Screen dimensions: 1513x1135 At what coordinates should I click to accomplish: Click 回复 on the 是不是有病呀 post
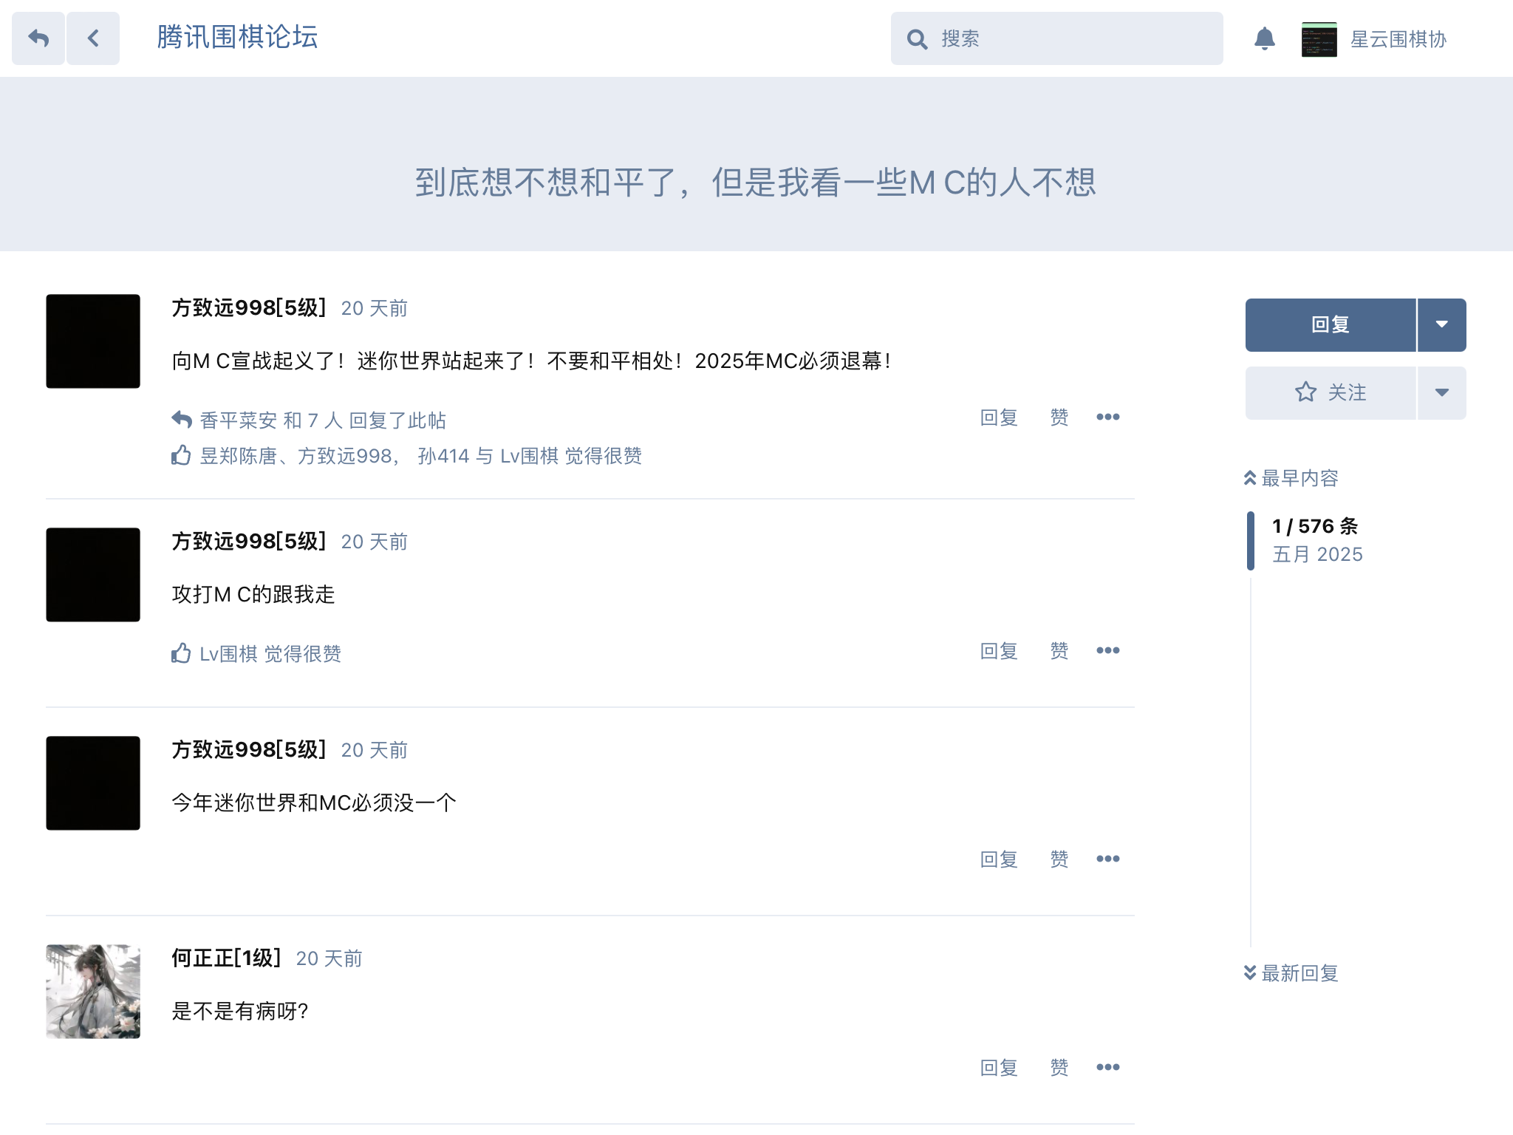click(999, 1068)
